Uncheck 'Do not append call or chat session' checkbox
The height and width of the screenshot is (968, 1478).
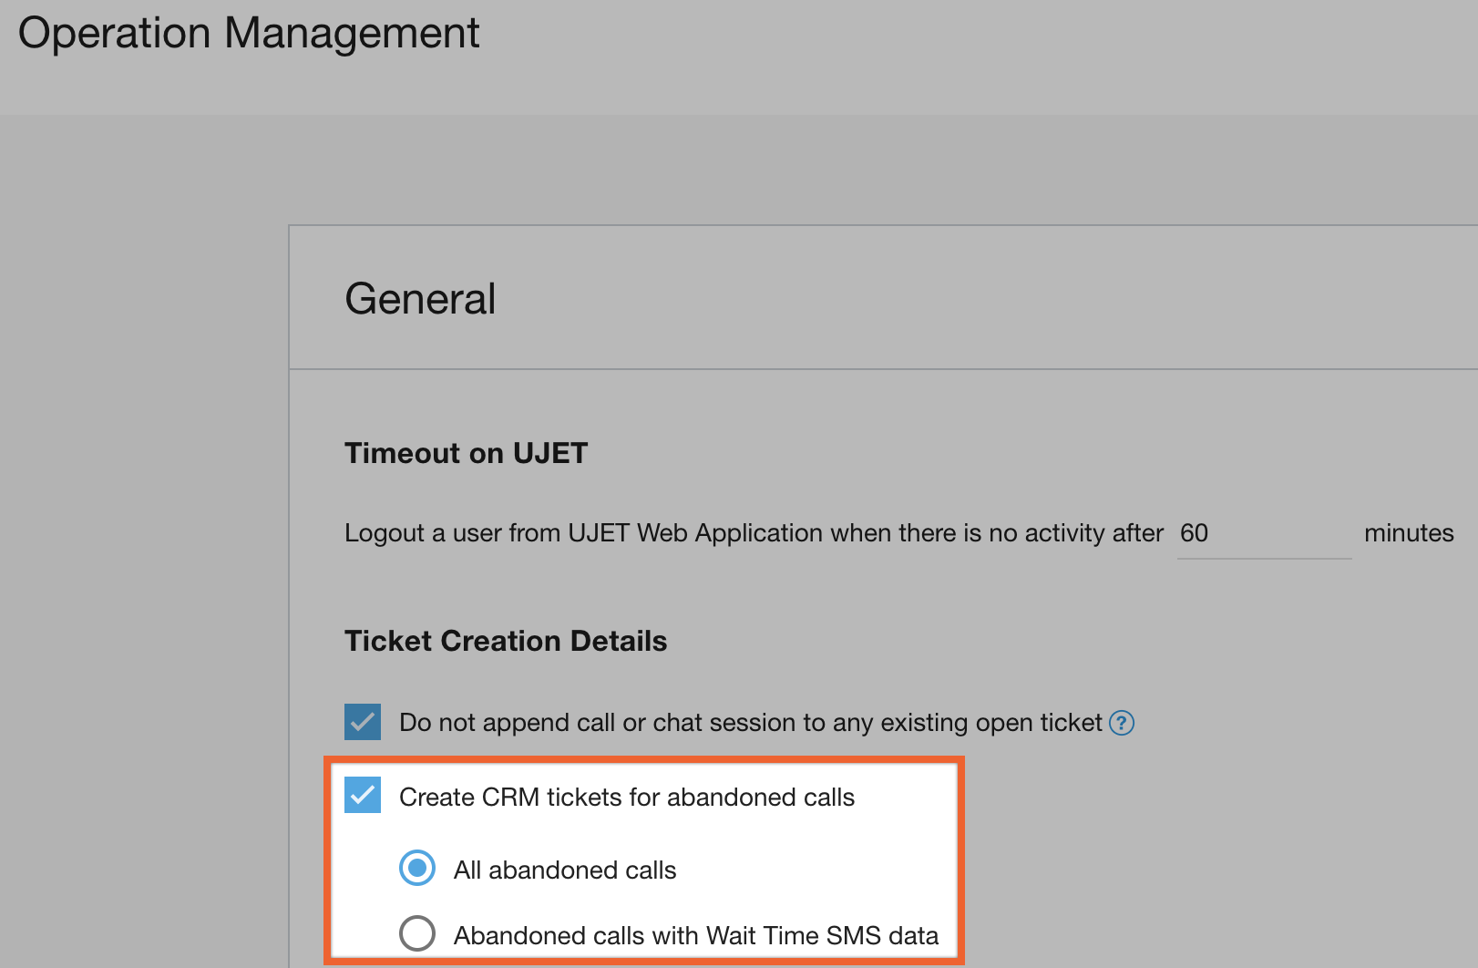coord(363,722)
